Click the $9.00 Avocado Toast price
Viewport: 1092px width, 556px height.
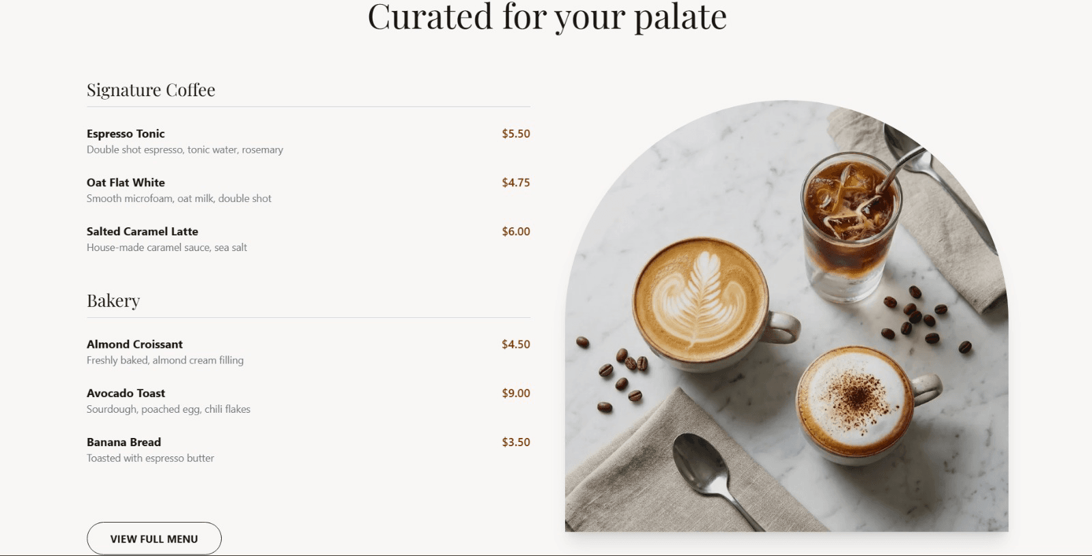pos(515,393)
